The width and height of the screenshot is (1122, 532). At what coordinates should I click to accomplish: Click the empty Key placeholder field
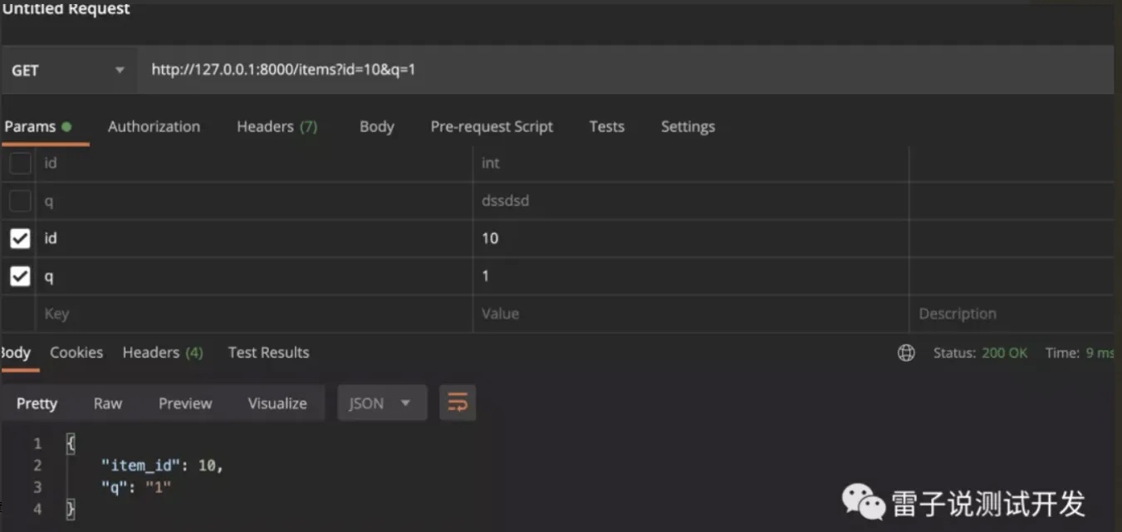pyautogui.click(x=253, y=314)
